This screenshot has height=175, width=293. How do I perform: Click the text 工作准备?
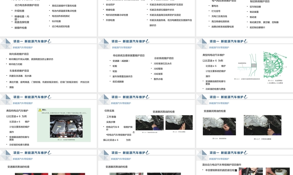tap(111, 117)
